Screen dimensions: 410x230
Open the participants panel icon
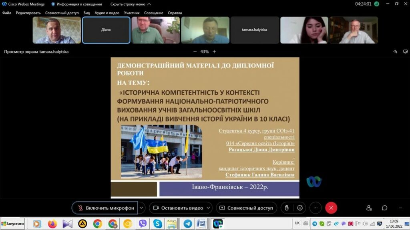point(369,208)
